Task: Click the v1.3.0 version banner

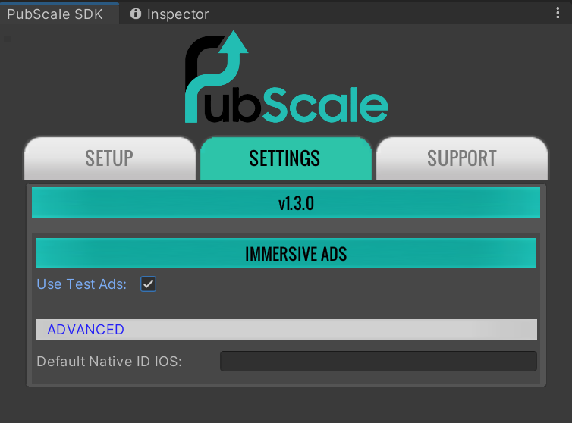Action: pyautogui.click(x=285, y=203)
